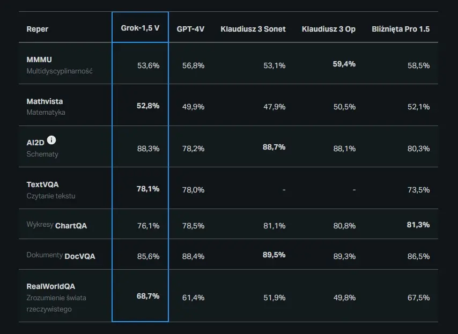Select the MMMU benchmark row label
The height and width of the screenshot is (334, 458).
pyautogui.click(x=39, y=60)
